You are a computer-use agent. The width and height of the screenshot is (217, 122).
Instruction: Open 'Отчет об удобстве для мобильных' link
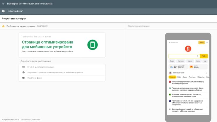pos(41,67)
